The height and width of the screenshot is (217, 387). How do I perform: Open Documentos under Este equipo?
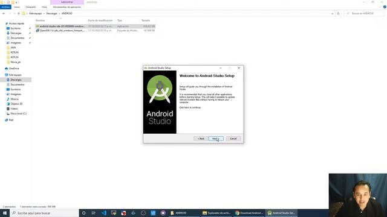(x=18, y=84)
